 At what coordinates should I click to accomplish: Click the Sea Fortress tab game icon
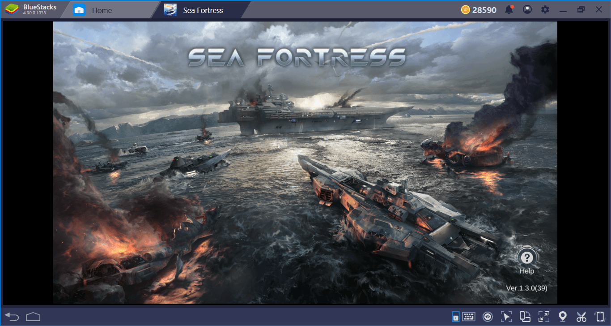tap(170, 10)
